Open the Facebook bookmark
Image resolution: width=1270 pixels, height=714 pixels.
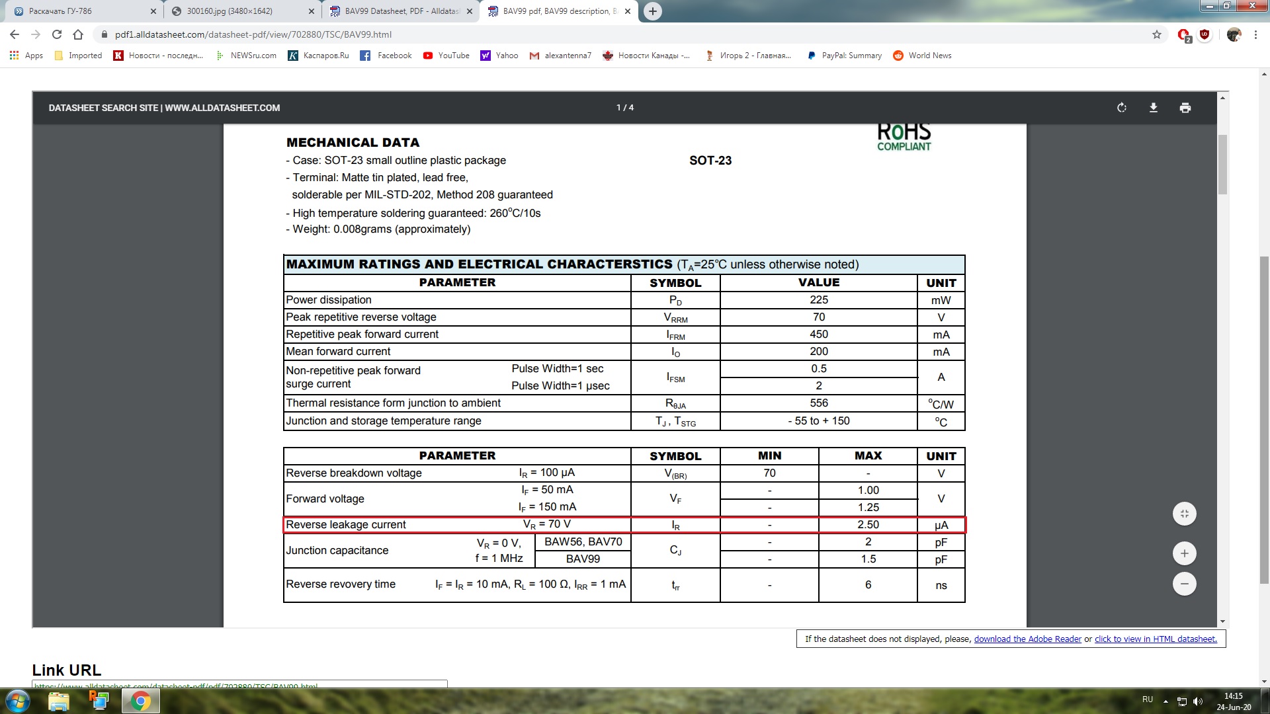(x=386, y=56)
